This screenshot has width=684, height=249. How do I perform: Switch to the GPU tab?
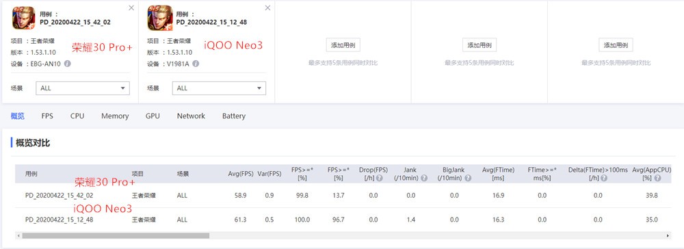[x=153, y=116]
